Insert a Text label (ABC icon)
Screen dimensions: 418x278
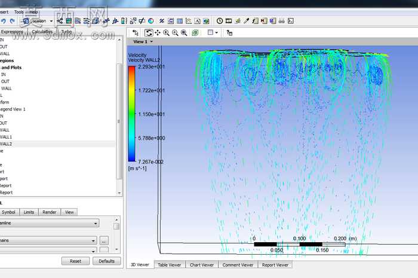tap(106, 21)
